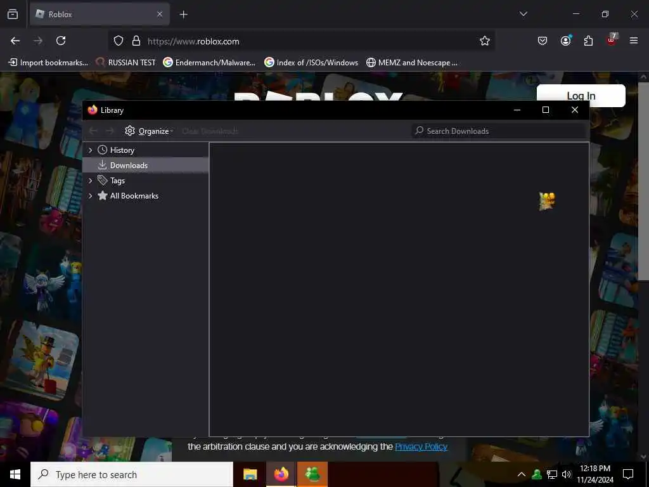649x487 pixels.
Task: Bookmark this page with the star icon
Action: pos(485,41)
